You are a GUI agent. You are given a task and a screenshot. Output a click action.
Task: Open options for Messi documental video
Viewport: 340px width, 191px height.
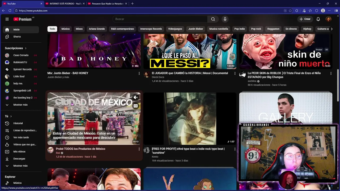235,73
